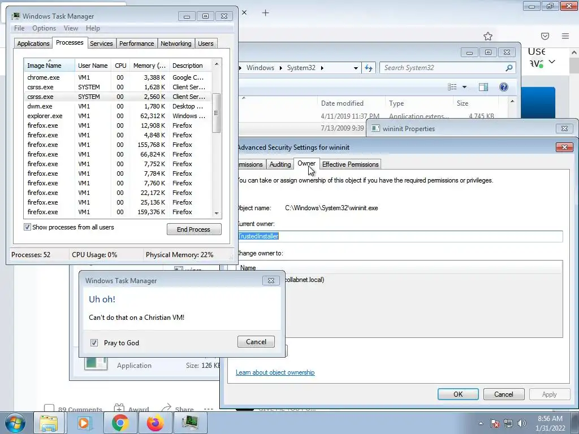Viewport: 579px width, 434px height.
Task: Refresh the System32 folder view
Action: point(369,68)
